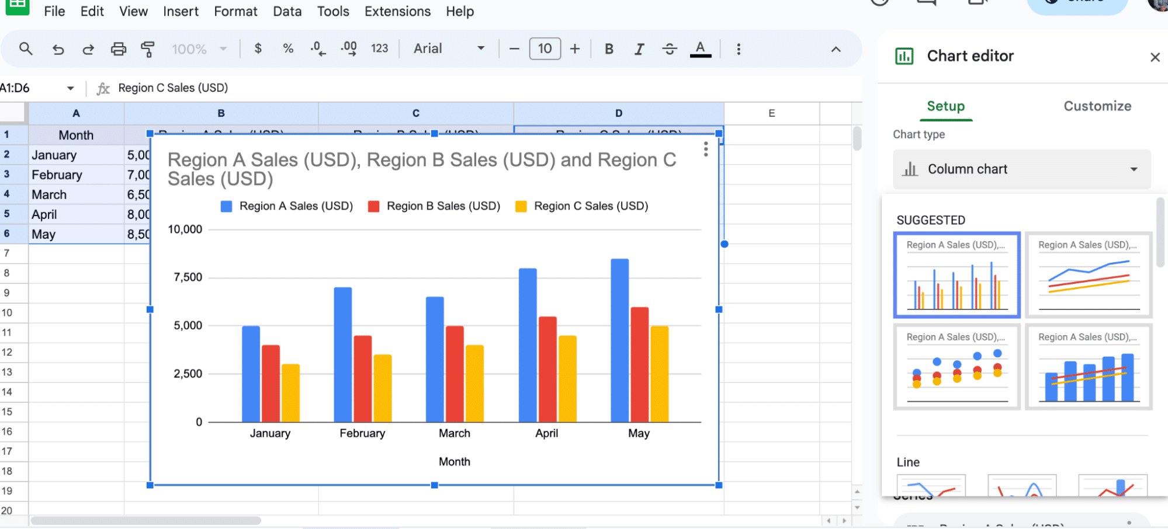Decrease font size with minus button
This screenshot has height=529, width=1168.
coord(514,49)
